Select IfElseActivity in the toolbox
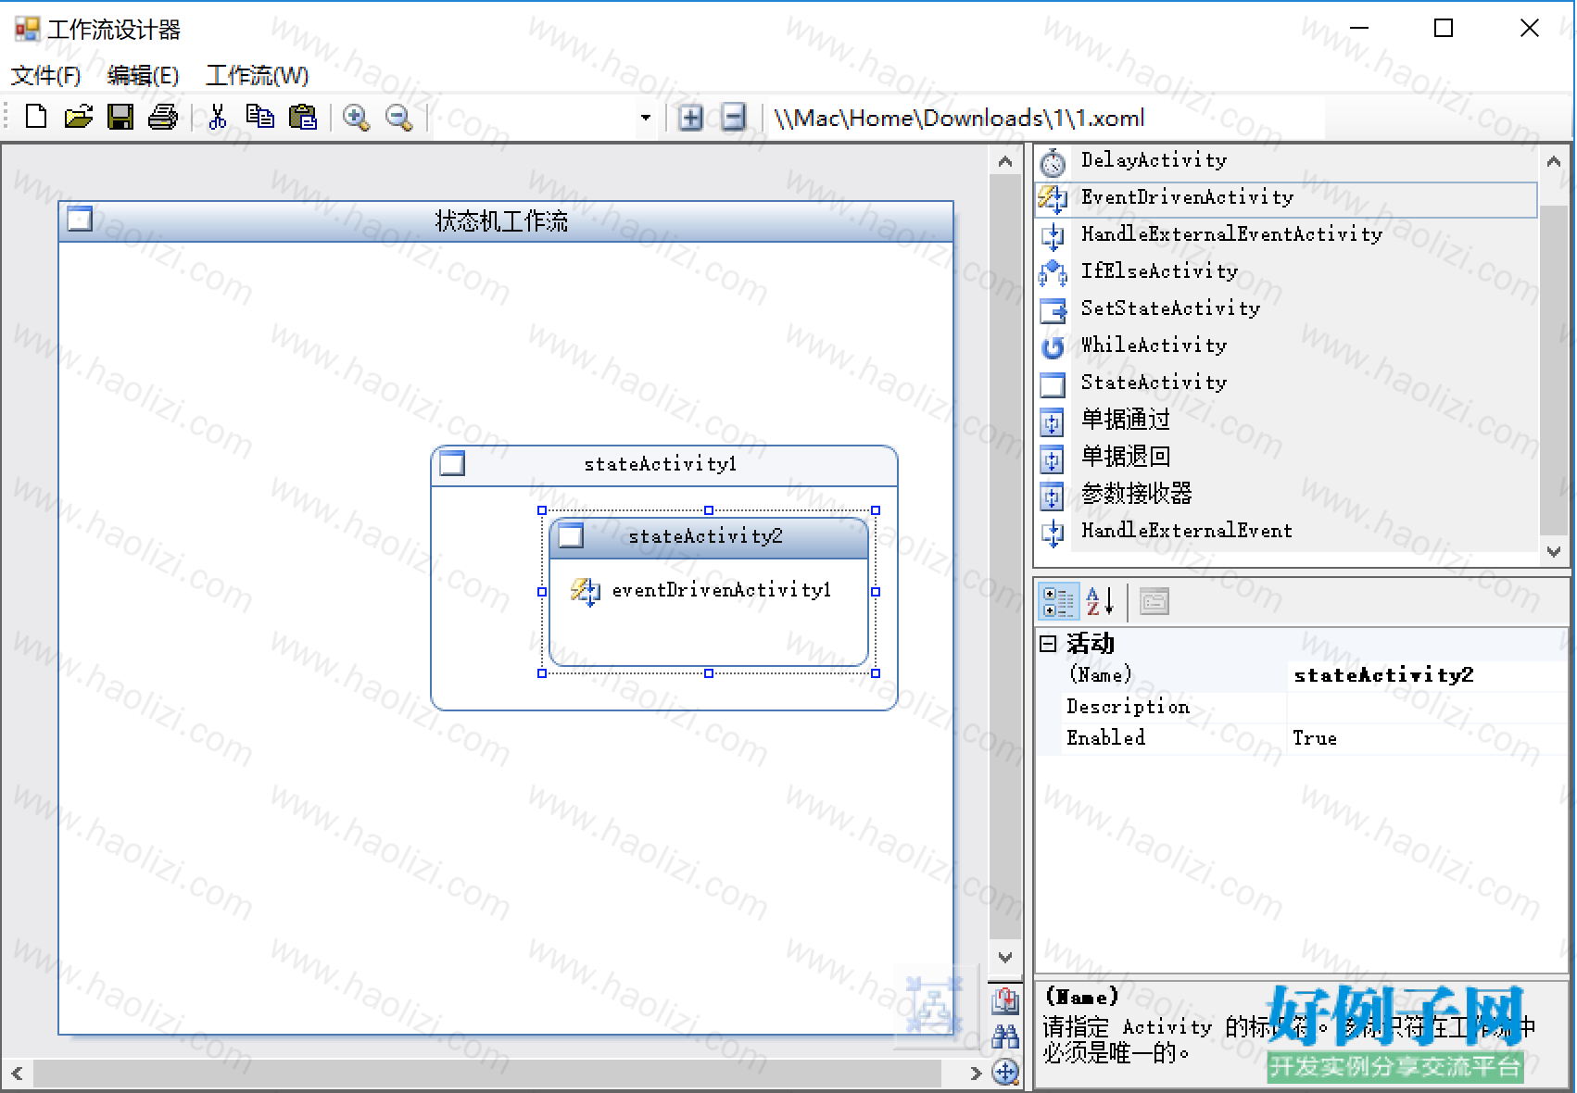This screenshot has width=1577, height=1093. 1286,271
